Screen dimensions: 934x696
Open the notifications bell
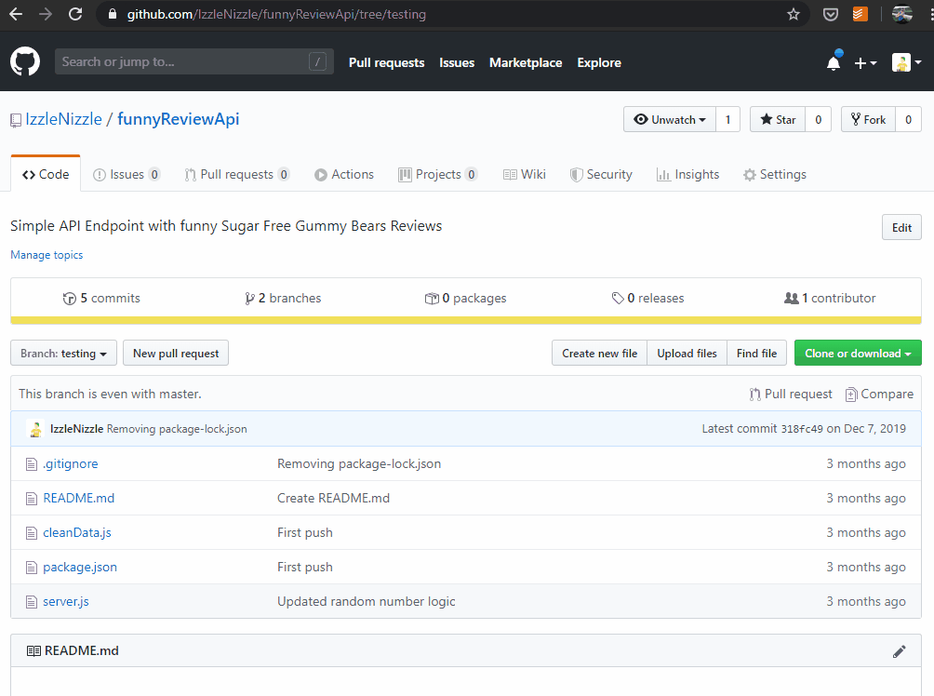click(x=834, y=62)
